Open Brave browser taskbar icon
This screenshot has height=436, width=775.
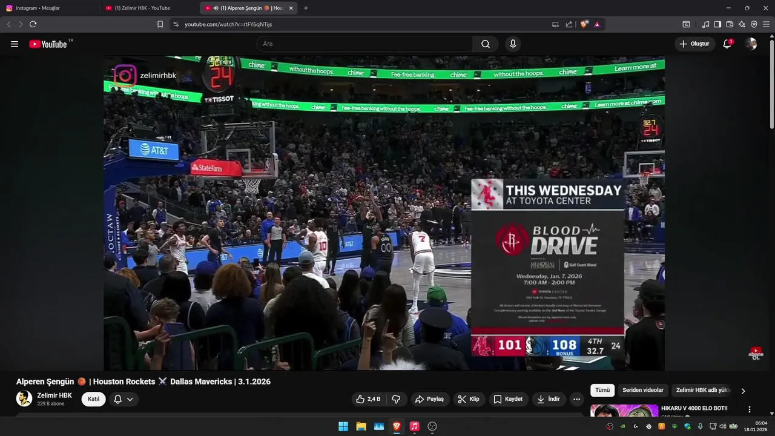click(397, 426)
